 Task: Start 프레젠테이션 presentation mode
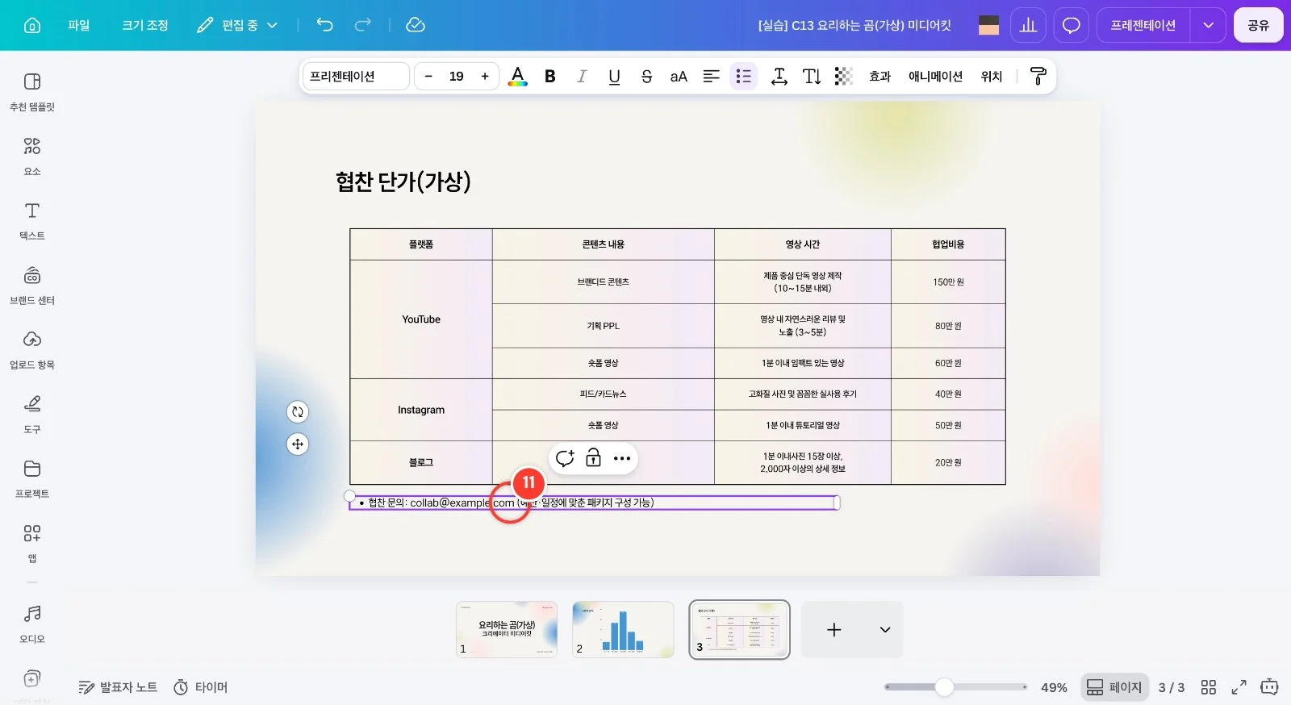click(x=1143, y=25)
